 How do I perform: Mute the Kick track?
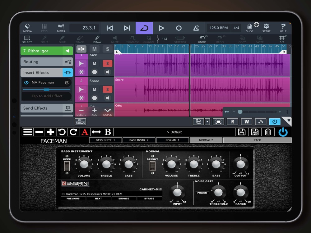click(95, 63)
